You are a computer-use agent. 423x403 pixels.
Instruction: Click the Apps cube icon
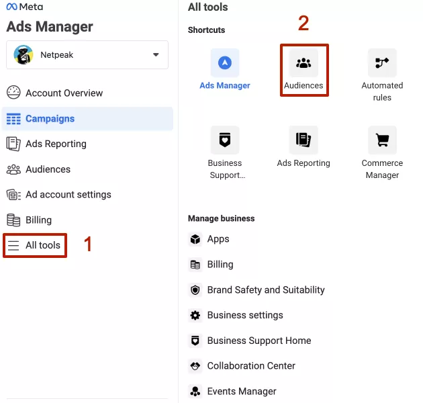point(195,239)
